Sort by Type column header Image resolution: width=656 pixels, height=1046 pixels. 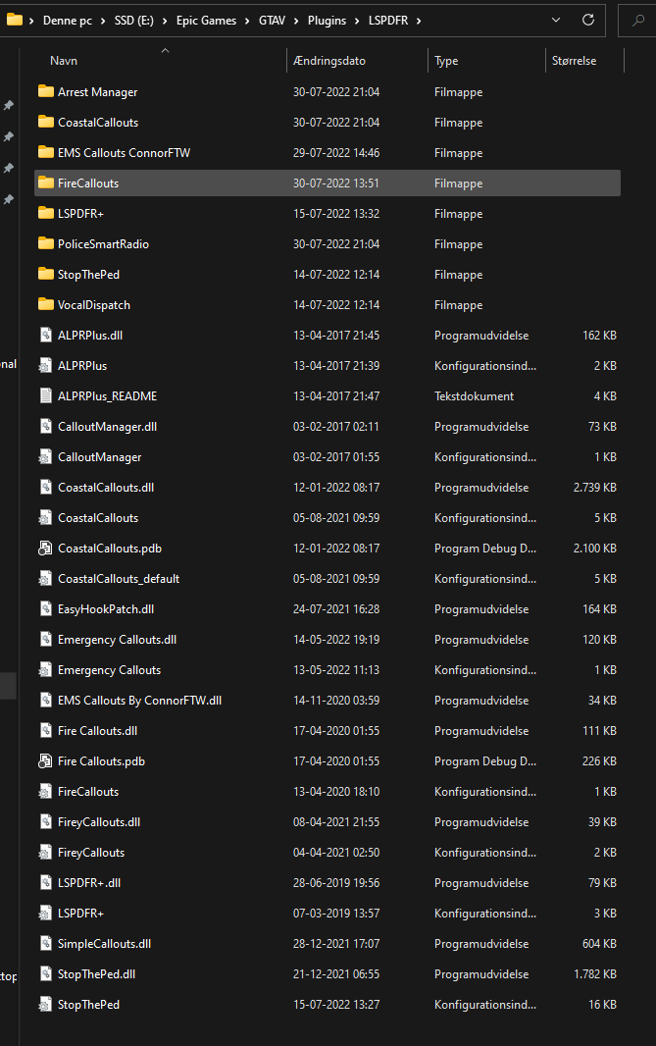click(446, 61)
